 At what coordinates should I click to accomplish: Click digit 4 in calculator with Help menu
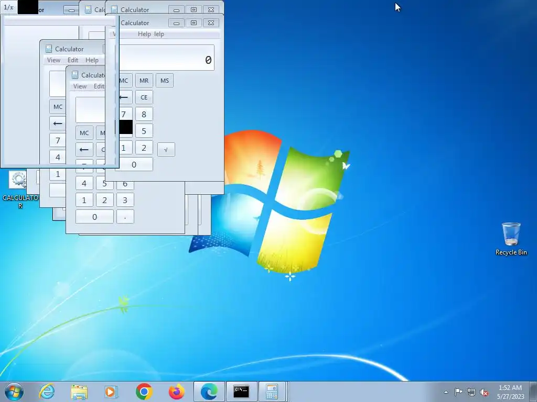pyautogui.click(x=58, y=157)
